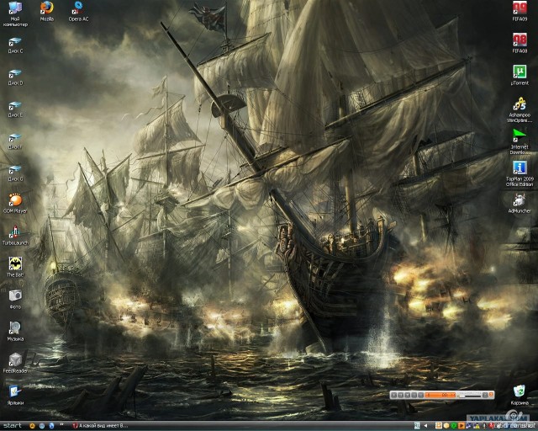Click the orange play-arrow tray icon
538x431 pixels.
[x=462, y=426]
